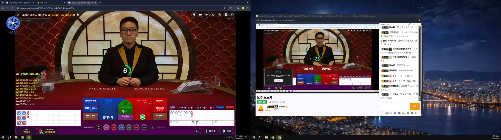Bet on 플레이어 보너스 side bet
This screenshot has height=140, width=501.
90,109
